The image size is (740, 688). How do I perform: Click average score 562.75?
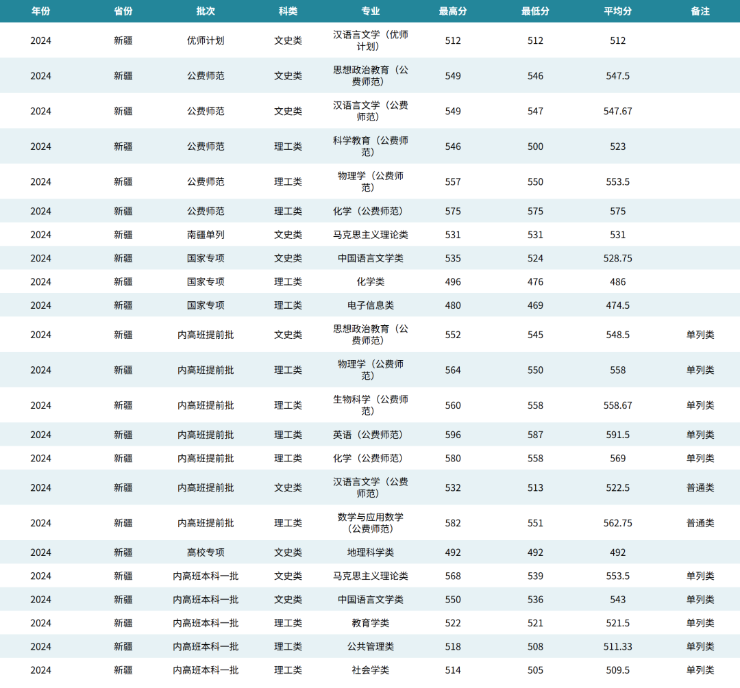(x=618, y=524)
